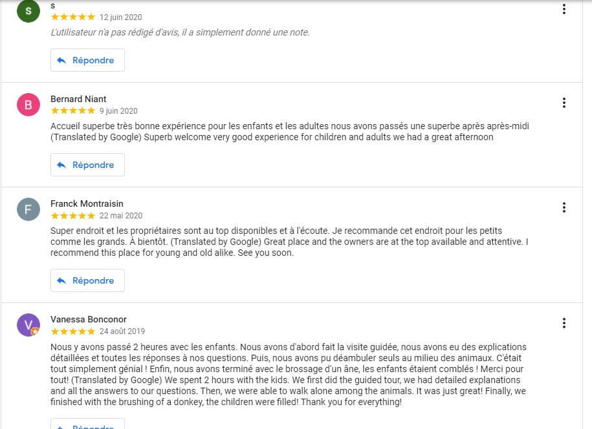This screenshot has height=429, width=592.
Task: Reply to the 12 juin 2020 review
Action: (x=87, y=60)
